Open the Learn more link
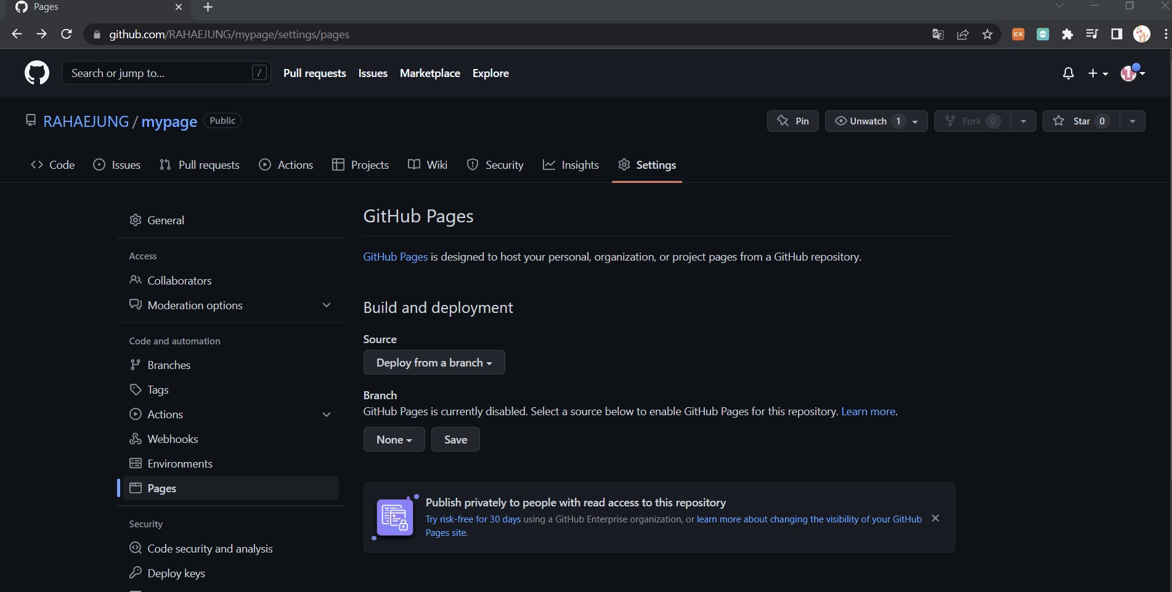Screen dimensions: 1172x592 pos(868,412)
